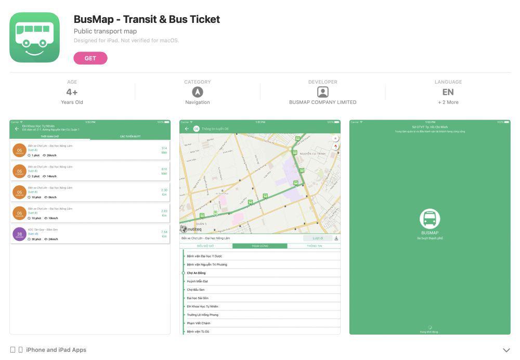Click the nutiteq map attribution logo
The height and width of the screenshot is (360, 520).
pos(191,229)
